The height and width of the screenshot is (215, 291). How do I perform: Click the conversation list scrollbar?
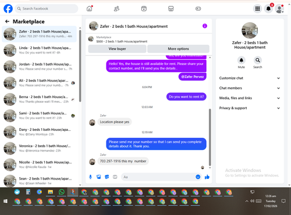tap(80, 66)
